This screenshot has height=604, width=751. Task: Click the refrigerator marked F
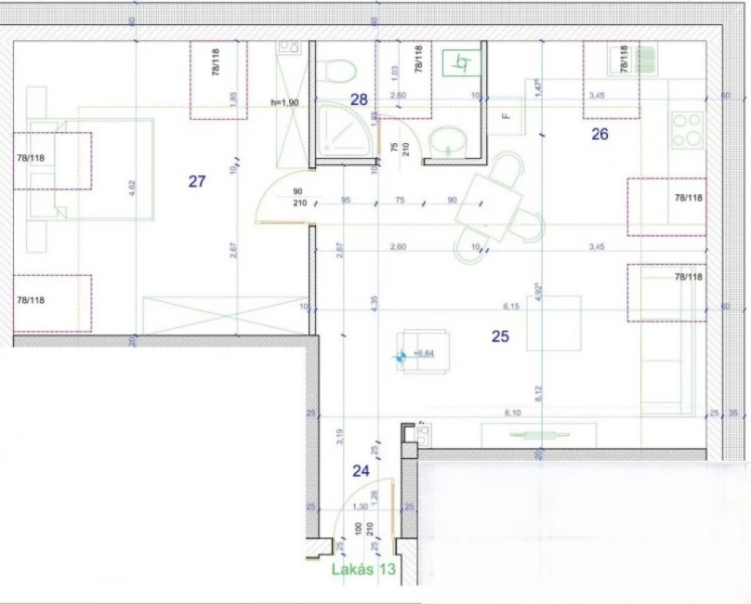505,116
